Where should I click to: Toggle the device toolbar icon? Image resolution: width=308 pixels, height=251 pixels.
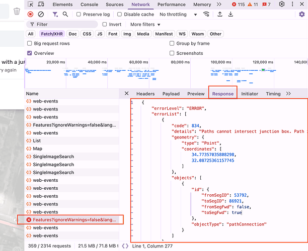point(41,4)
